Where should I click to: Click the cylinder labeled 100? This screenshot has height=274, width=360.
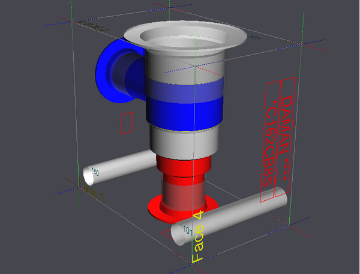(x=119, y=167)
